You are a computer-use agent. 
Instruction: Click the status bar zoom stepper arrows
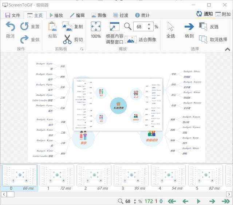pyautogui.click(x=135, y=201)
